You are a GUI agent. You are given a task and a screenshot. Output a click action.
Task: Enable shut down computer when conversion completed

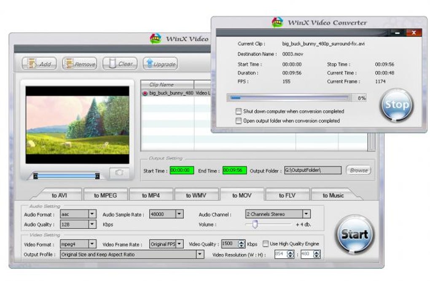coord(239,111)
